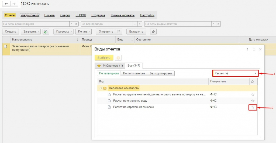The width and height of the screenshot is (276, 143).
Task: Click in the Расчет по search field
Action: [233, 73]
